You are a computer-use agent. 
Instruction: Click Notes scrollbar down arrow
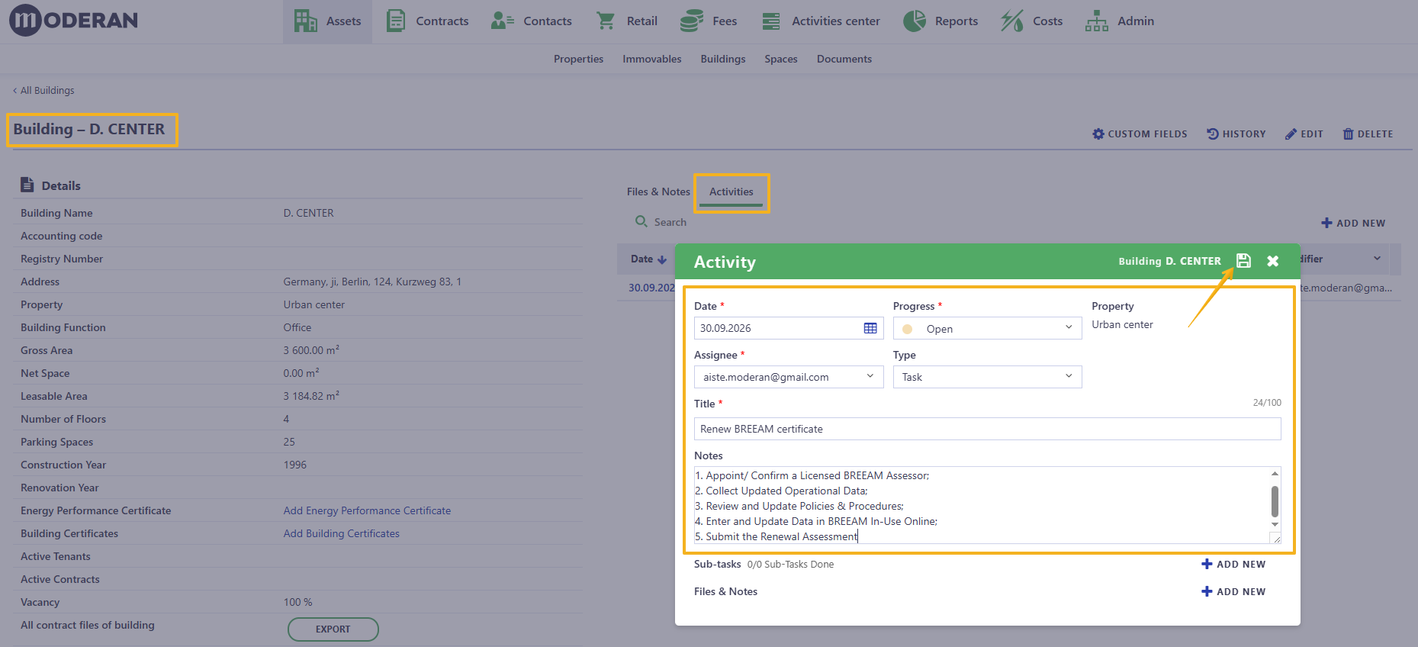(1275, 525)
